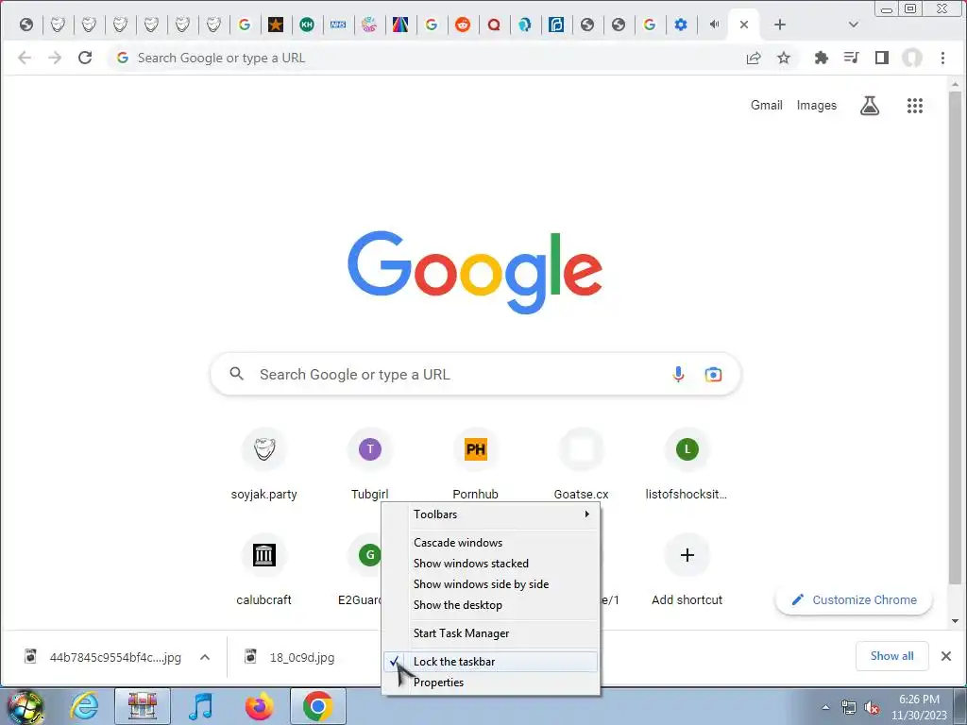Open downloaded file 44b7845c9554bf4c....jpg
This screenshot has height=725, width=967.
(102, 657)
